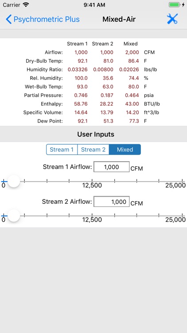Tap the User Inputs header

(x=96, y=134)
